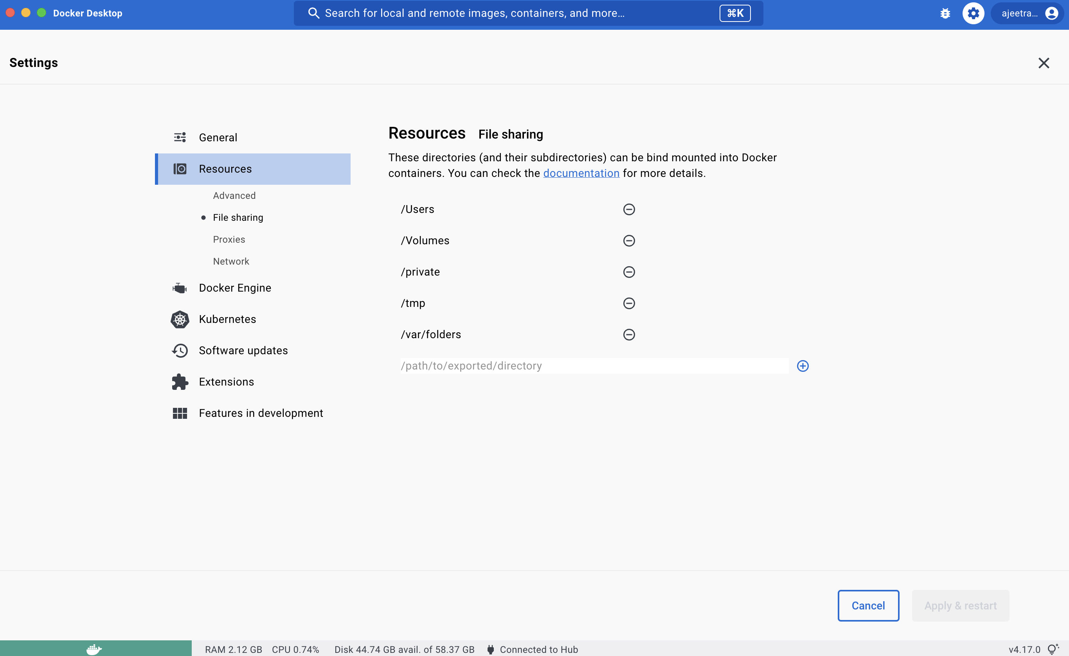The width and height of the screenshot is (1069, 656).
Task: Click the Connected to Hub plug icon
Action: [490, 649]
